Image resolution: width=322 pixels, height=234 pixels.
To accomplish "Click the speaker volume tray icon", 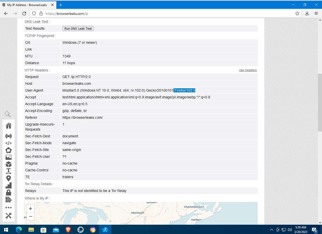I will [x=290, y=229].
